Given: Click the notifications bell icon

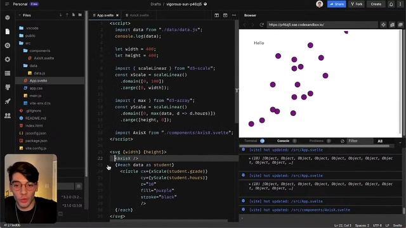Looking at the screenshot, I should coord(391,4).
